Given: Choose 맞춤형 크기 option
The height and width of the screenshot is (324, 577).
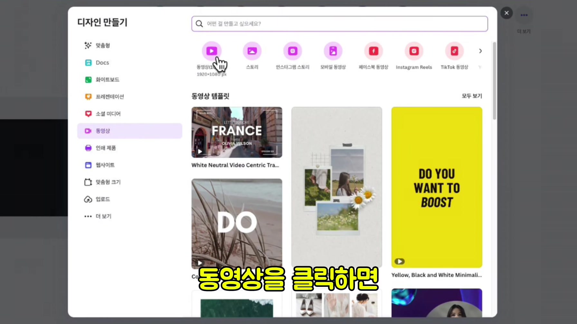Looking at the screenshot, I should (x=129, y=182).
